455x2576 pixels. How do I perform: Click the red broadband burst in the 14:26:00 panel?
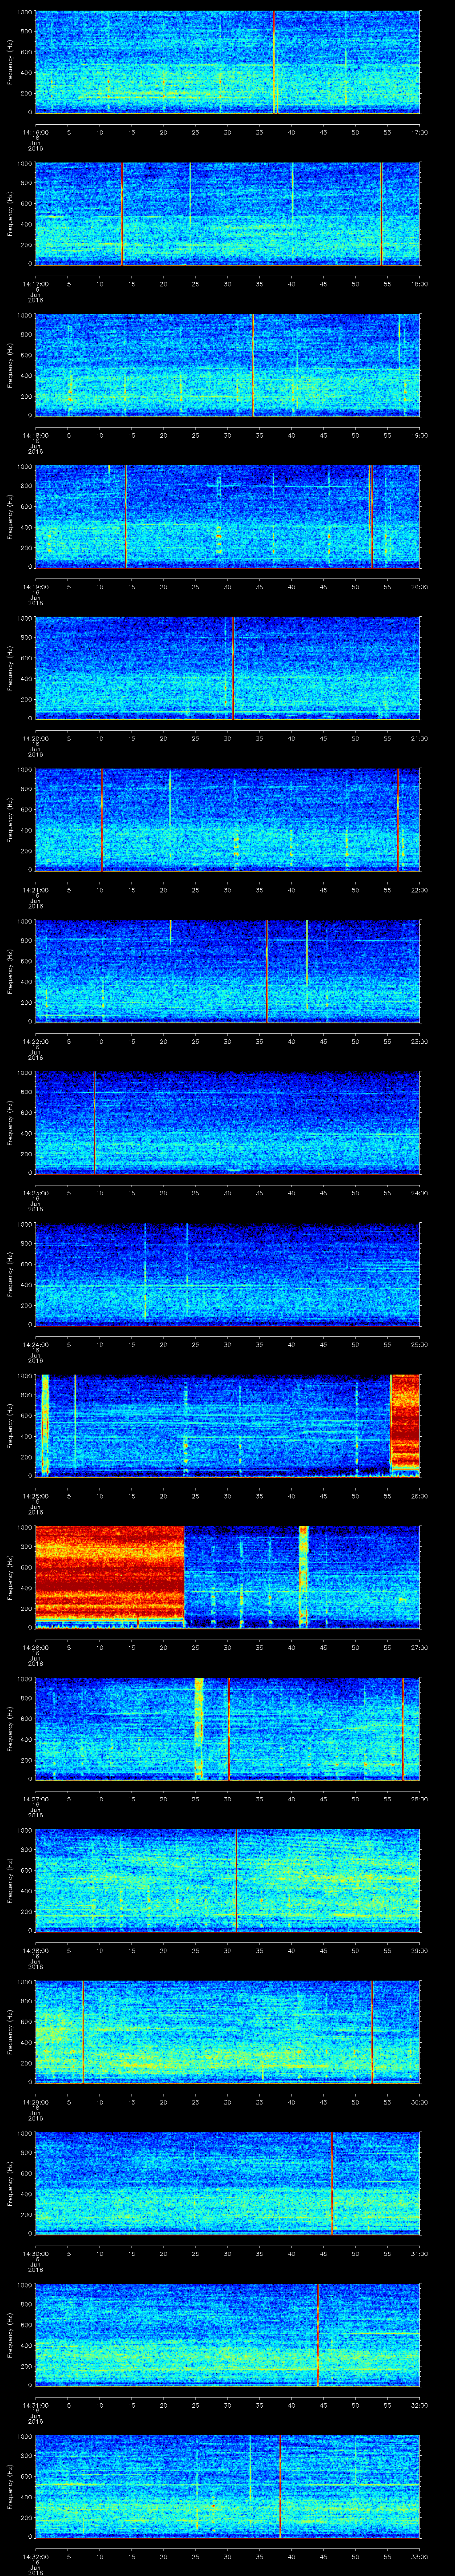[x=110, y=1575]
